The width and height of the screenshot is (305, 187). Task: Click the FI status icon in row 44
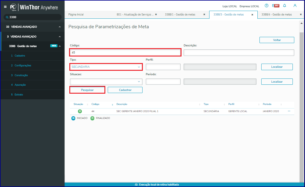click(x=80, y=111)
